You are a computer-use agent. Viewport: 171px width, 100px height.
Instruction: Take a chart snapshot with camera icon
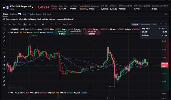[x=60, y=24]
